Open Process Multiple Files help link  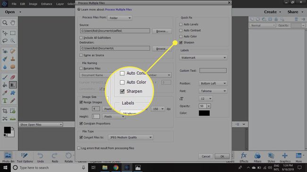point(118,9)
